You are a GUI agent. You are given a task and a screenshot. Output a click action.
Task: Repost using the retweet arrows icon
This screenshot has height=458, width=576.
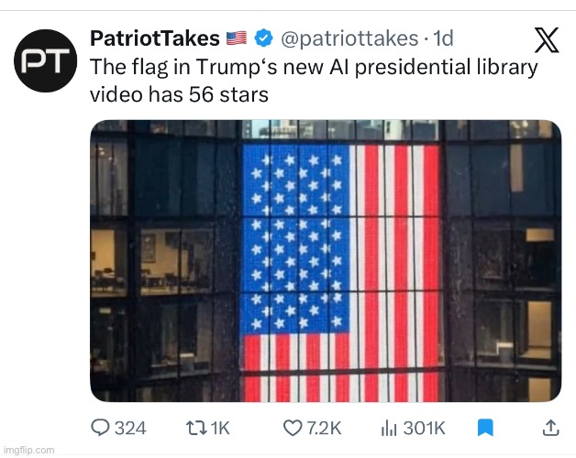tap(196, 429)
